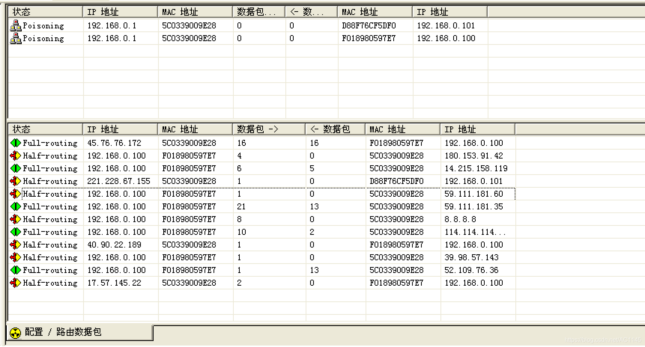Click MAC D88F76CF5DF0 in the lower routing table

pyautogui.click(x=397, y=181)
